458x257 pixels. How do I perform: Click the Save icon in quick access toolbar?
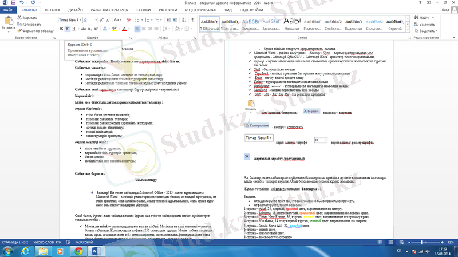coord(13,3)
